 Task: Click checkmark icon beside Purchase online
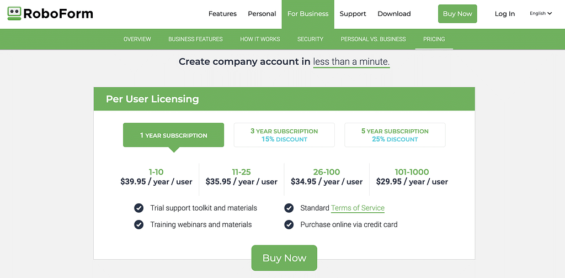pos(289,225)
